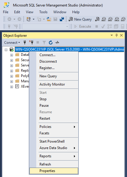The height and width of the screenshot is (177, 127).
Task: Open the Object Explorer window position dropdown
Action: coord(112,35)
